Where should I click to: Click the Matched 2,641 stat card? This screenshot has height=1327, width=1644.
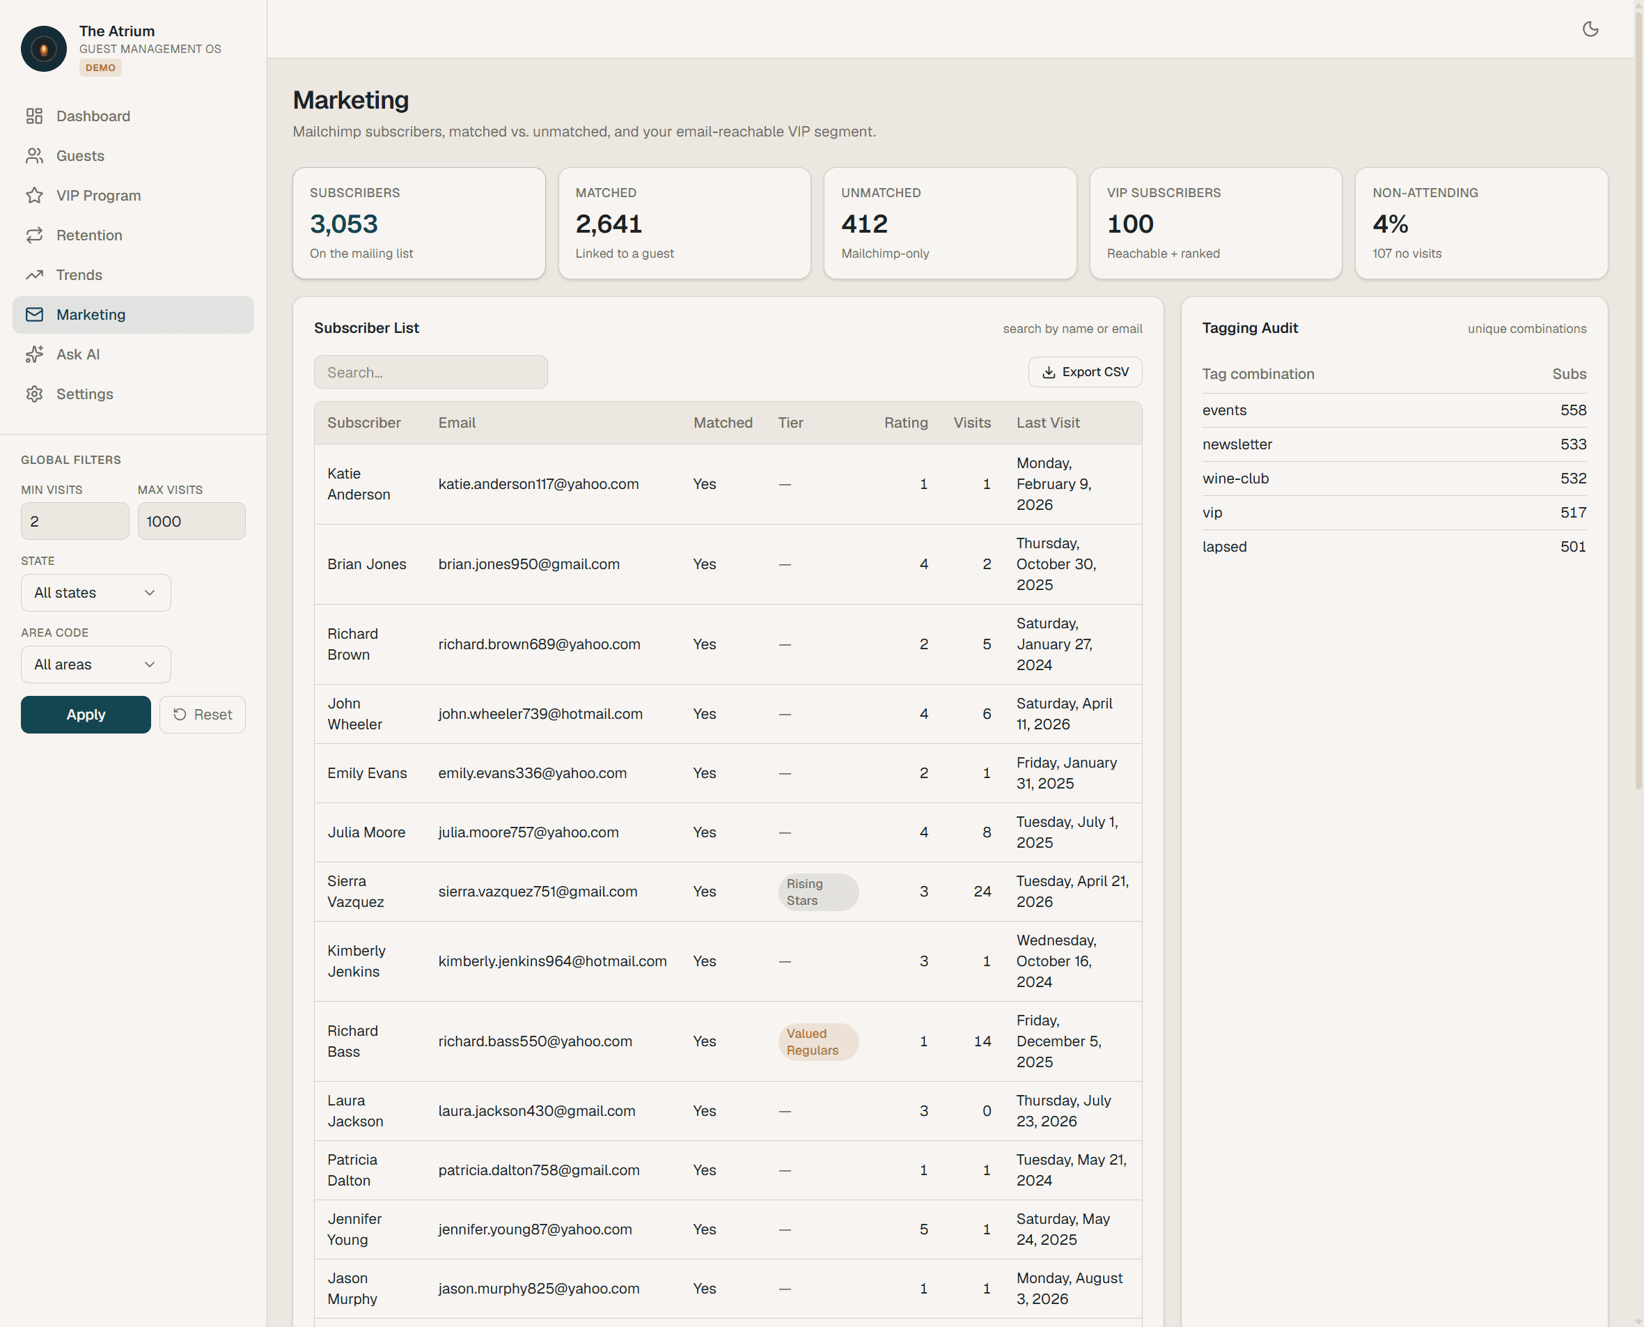coord(684,223)
